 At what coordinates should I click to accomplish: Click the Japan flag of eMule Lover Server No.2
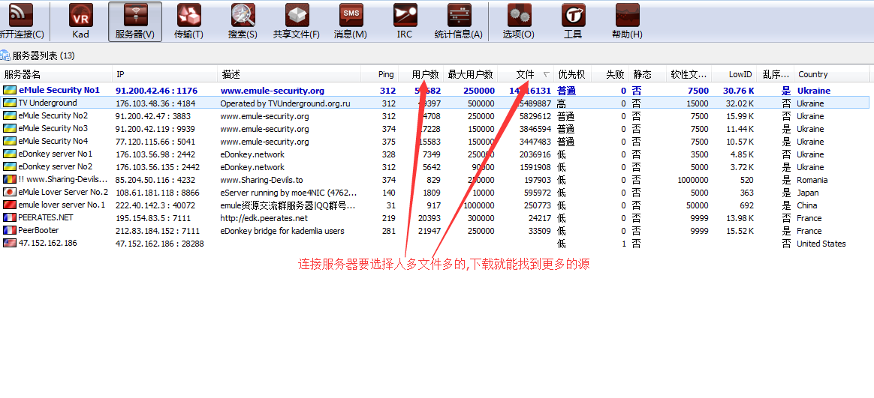click(x=10, y=192)
